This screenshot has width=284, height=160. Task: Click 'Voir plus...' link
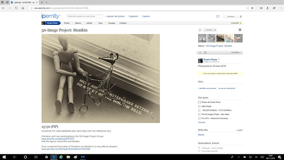click(202, 122)
